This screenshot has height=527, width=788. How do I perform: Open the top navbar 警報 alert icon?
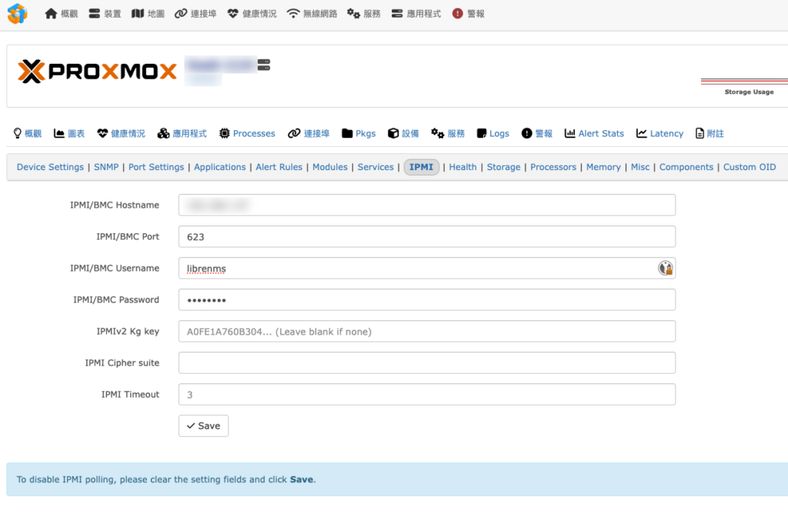click(457, 14)
